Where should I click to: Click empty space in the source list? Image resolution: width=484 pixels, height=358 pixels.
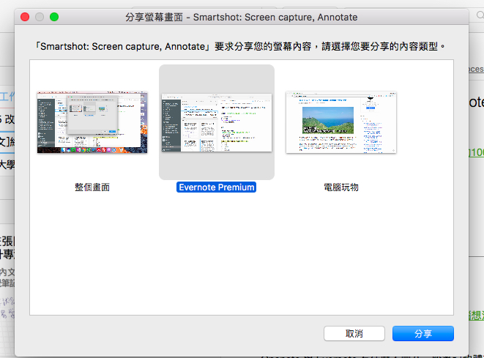[x=242, y=256]
